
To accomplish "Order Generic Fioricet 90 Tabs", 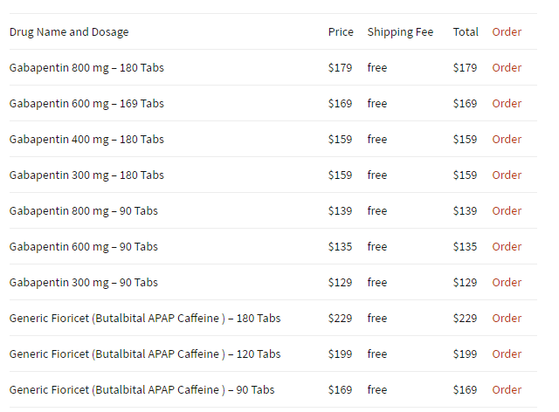I will tap(507, 389).
